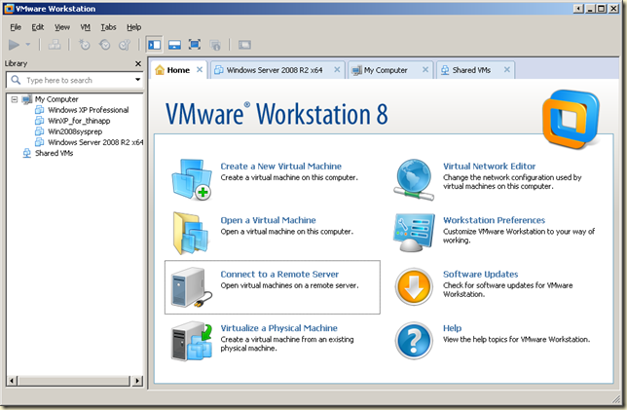
Task: Click the Software Updates link
Action: click(x=480, y=274)
